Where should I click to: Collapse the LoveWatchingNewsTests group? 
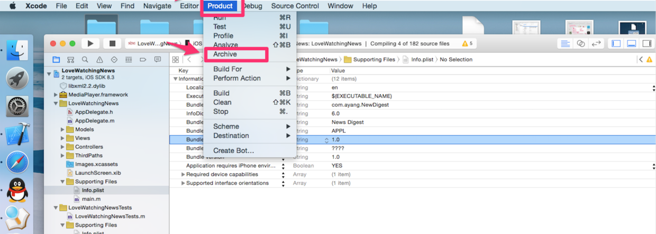click(56, 208)
